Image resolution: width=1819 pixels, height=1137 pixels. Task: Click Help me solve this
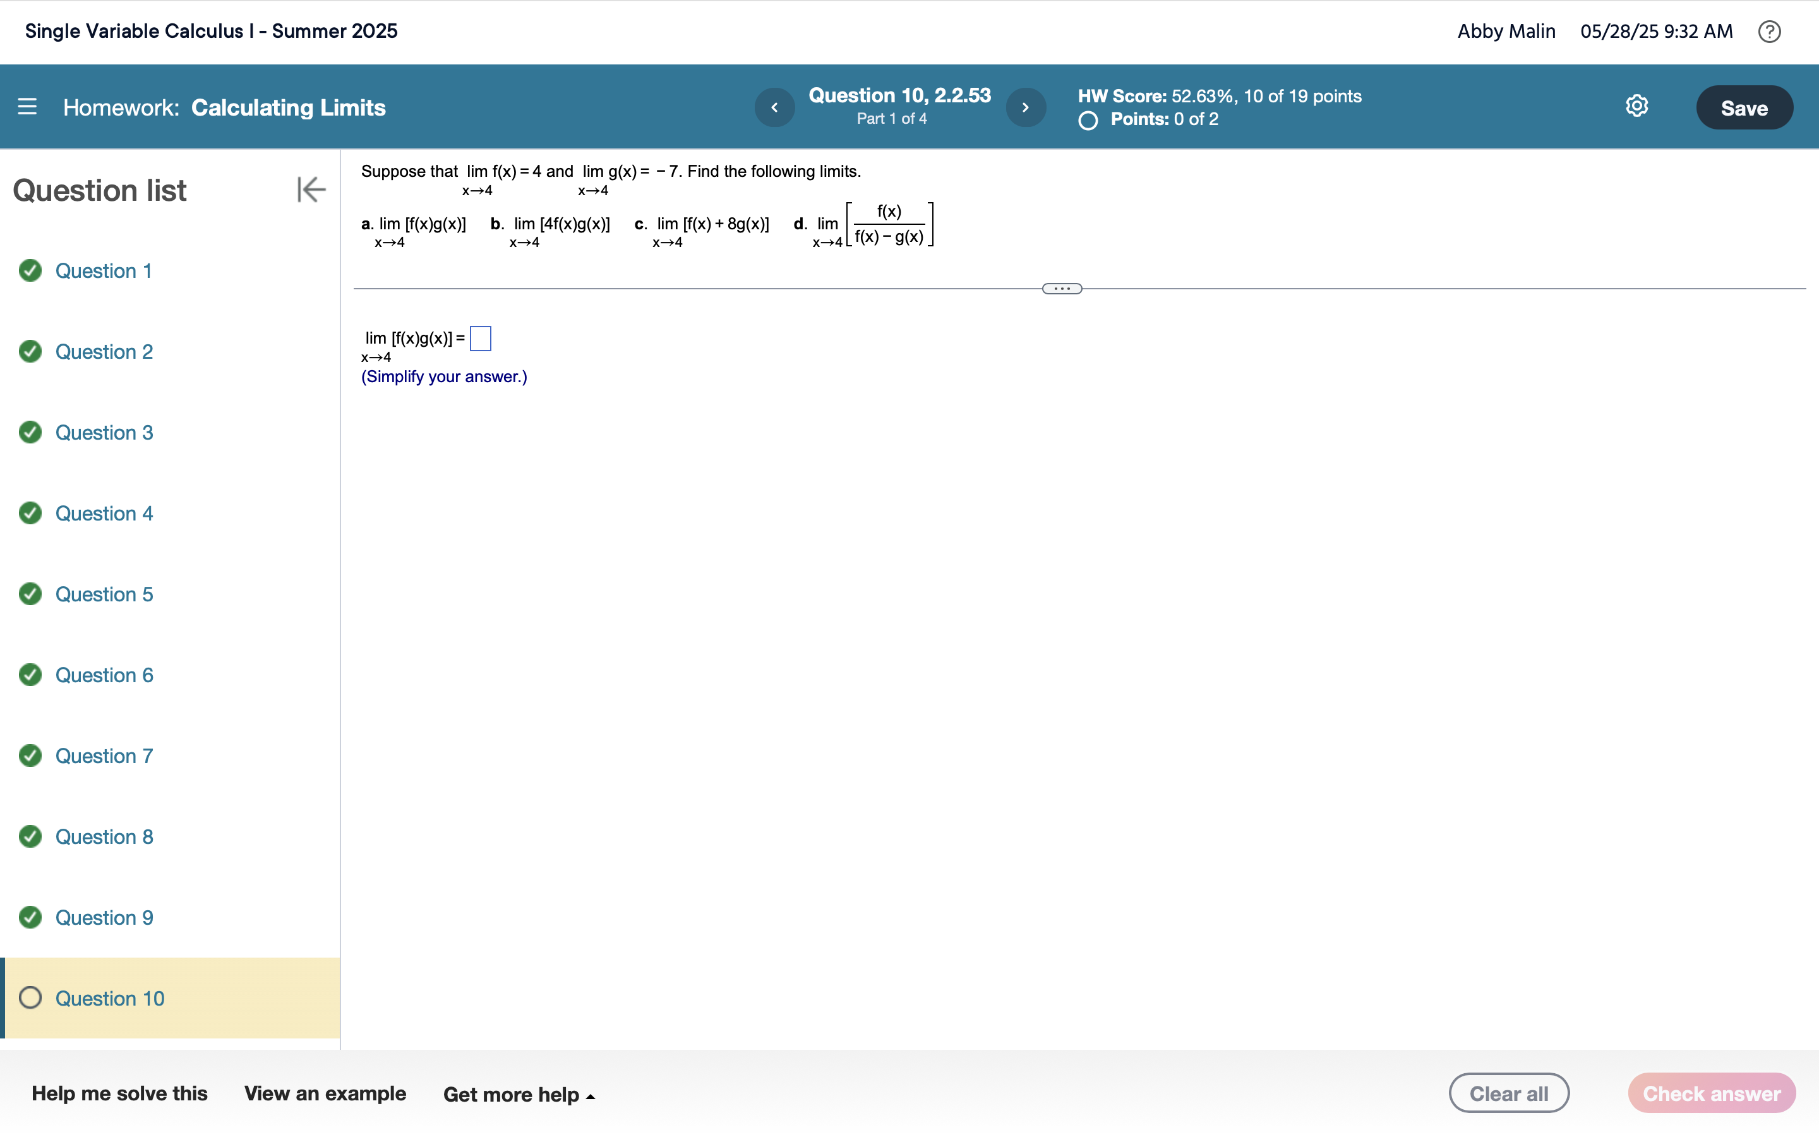(119, 1093)
